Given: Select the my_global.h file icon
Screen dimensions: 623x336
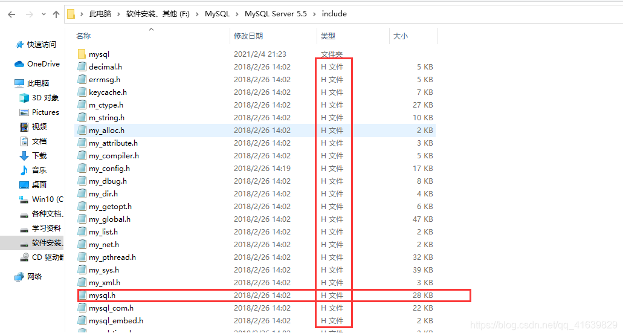Looking at the screenshot, I should 82,219.
